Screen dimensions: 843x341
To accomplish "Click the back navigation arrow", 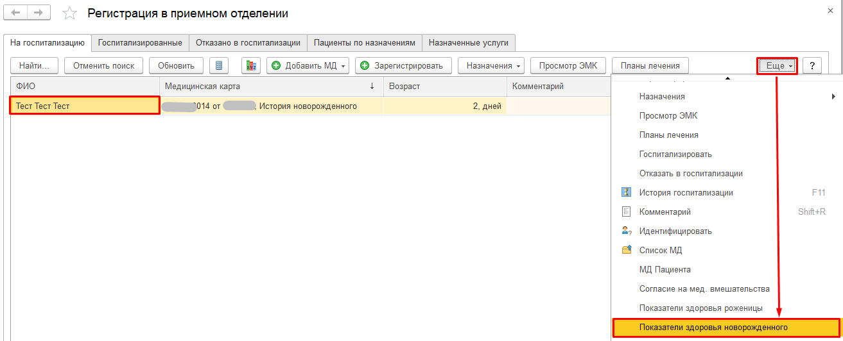I will (16, 13).
